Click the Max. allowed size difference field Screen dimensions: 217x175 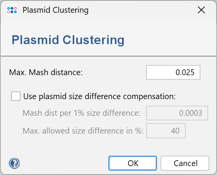click(166, 130)
